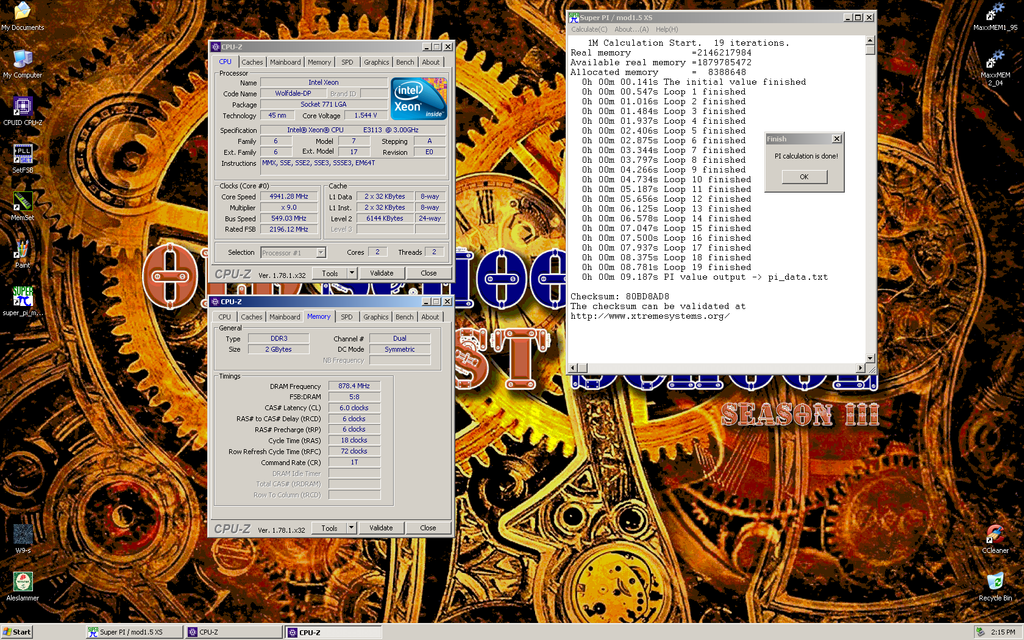Viewport: 1024px width, 640px height.
Task: Click the taskbar clock showing 2:15 PM
Action: [x=1003, y=632]
